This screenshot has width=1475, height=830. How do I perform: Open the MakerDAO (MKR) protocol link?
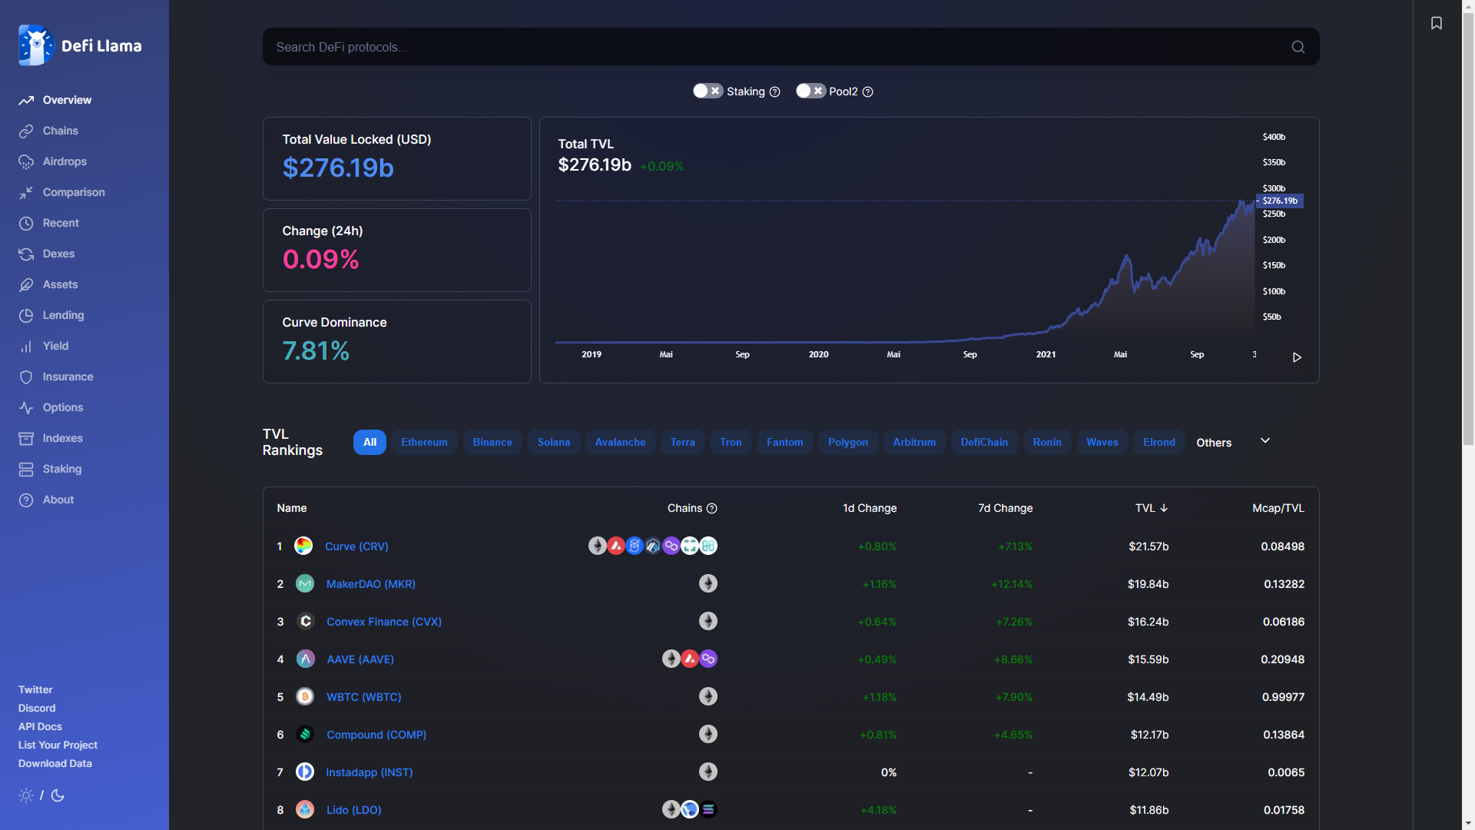click(x=370, y=584)
